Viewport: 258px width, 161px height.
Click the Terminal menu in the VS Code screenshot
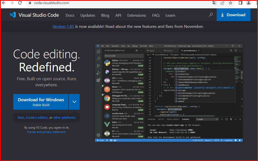143,46
